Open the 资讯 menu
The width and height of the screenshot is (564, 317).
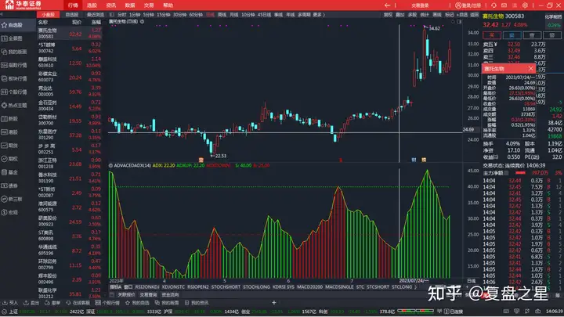(111, 5)
